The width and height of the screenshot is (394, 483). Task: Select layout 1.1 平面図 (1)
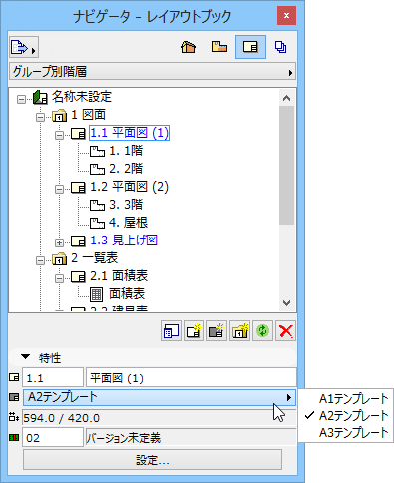click(129, 133)
